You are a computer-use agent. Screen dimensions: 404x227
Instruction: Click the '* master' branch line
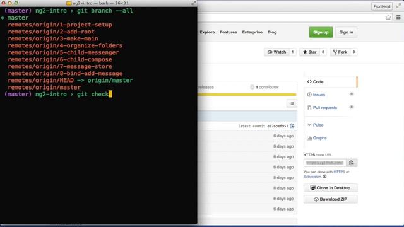(15, 18)
